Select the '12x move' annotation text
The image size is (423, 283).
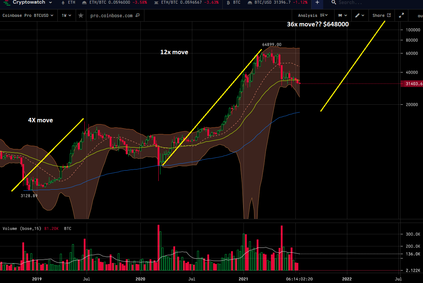[x=174, y=52]
